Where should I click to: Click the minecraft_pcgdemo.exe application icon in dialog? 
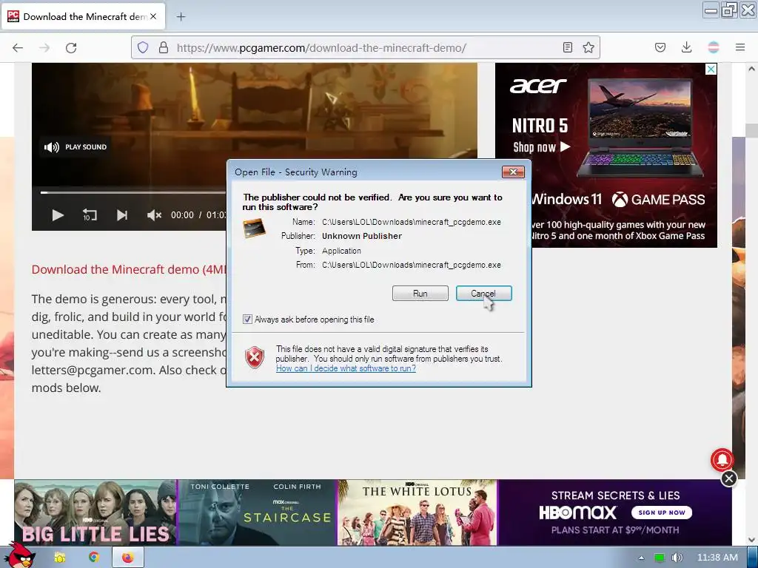(255, 228)
